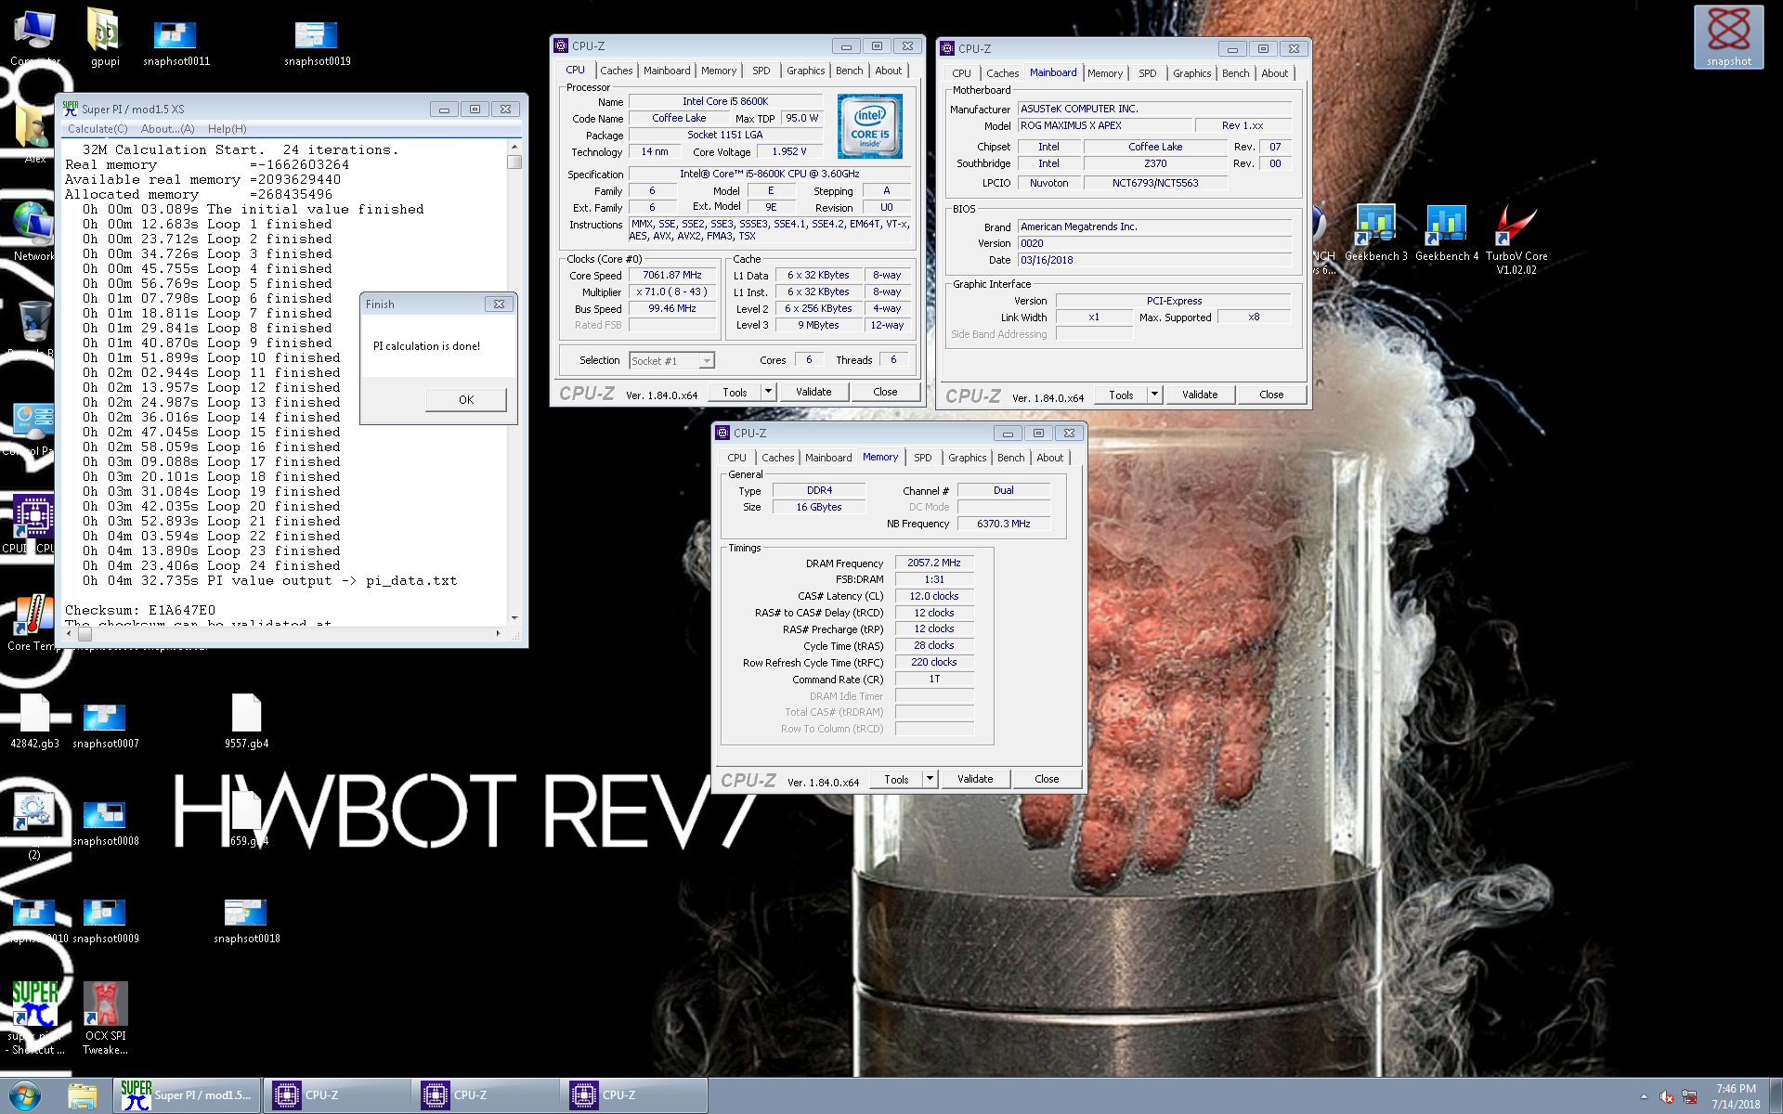Image resolution: width=1783 pixels, height=1114 pixels.
Task: Open snaphsot0008 desktop file
Action: [105, 823]
